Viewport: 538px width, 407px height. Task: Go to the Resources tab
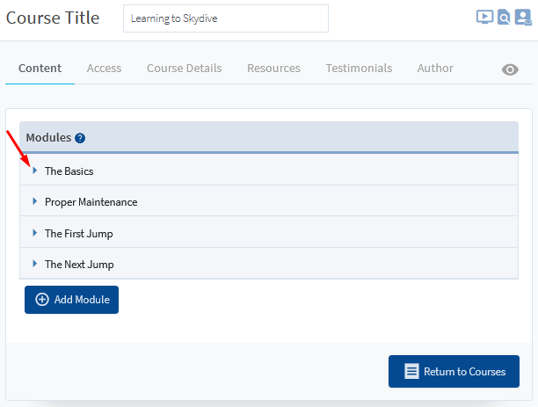click(273, 68)
